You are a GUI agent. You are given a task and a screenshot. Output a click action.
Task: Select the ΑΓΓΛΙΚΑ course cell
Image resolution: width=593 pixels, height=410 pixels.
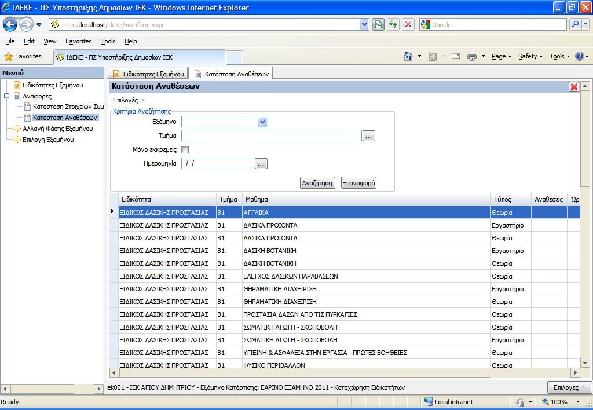pyautogui.click(x=366, y=213)
